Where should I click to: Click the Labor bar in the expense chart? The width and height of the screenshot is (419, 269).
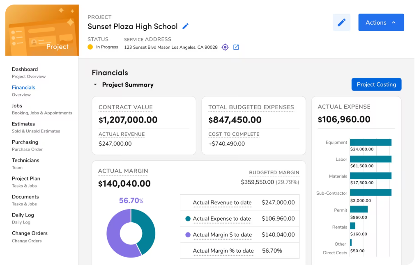pos(371,159)
